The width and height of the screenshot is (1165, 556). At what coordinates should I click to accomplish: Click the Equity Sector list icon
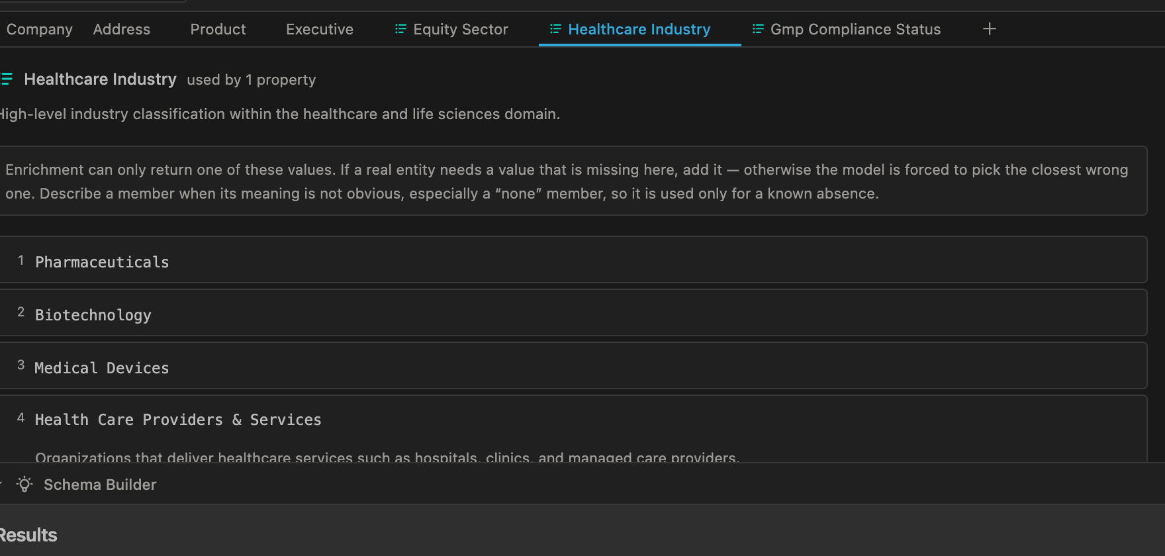(x=400, y=28)
